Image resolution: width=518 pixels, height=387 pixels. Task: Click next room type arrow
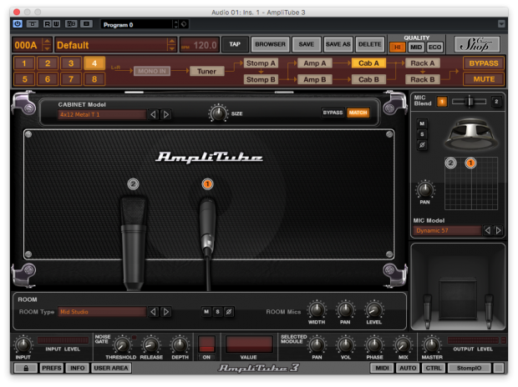click(165, 312)
